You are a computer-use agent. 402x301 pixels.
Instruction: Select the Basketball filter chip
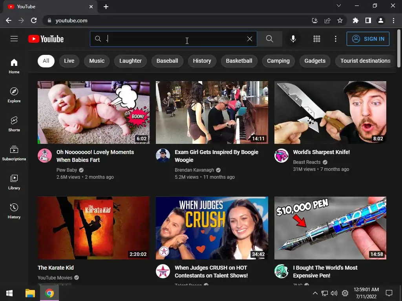(x=239, y=61)
